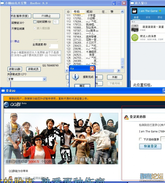
Task: Click the 小楠QQ名片互赞 title bar icon
Action: click(2, 3)
